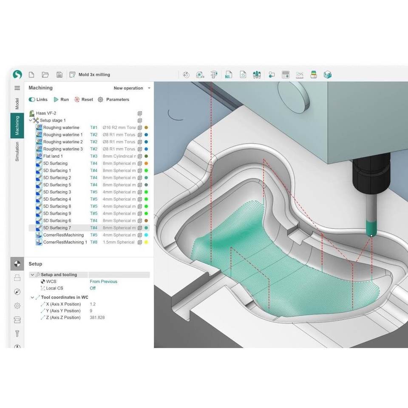
Task: Create a new project file
Action: [31, 75]
